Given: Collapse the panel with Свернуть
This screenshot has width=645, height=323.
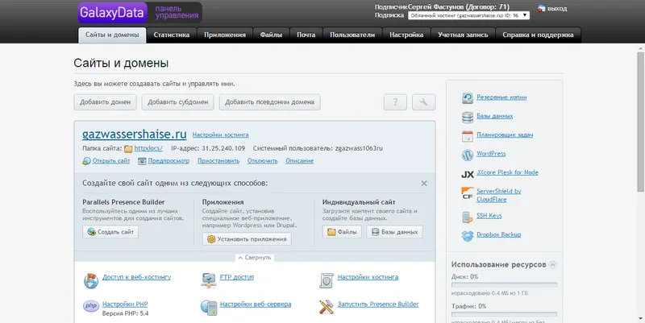Looking at the screenshot, I should tap(255, 257).
